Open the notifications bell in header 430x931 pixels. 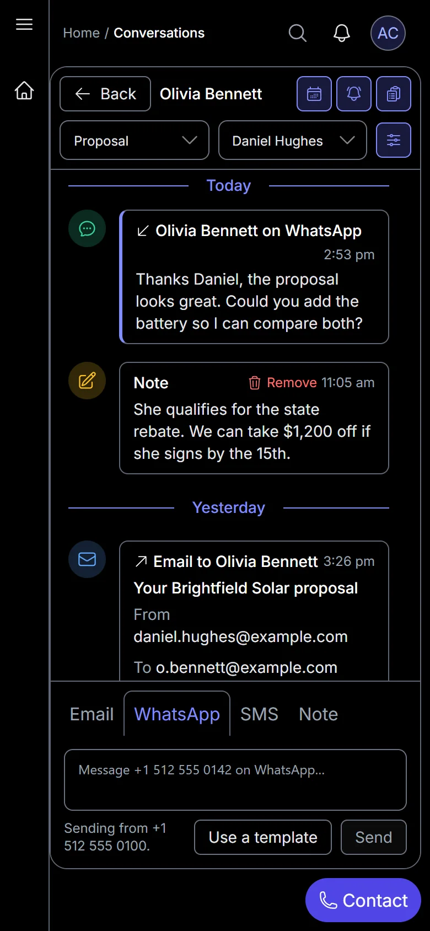342,33
